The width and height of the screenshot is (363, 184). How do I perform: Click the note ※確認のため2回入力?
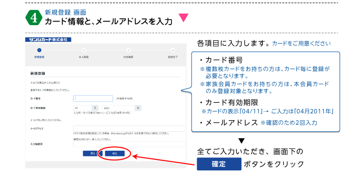289,123
